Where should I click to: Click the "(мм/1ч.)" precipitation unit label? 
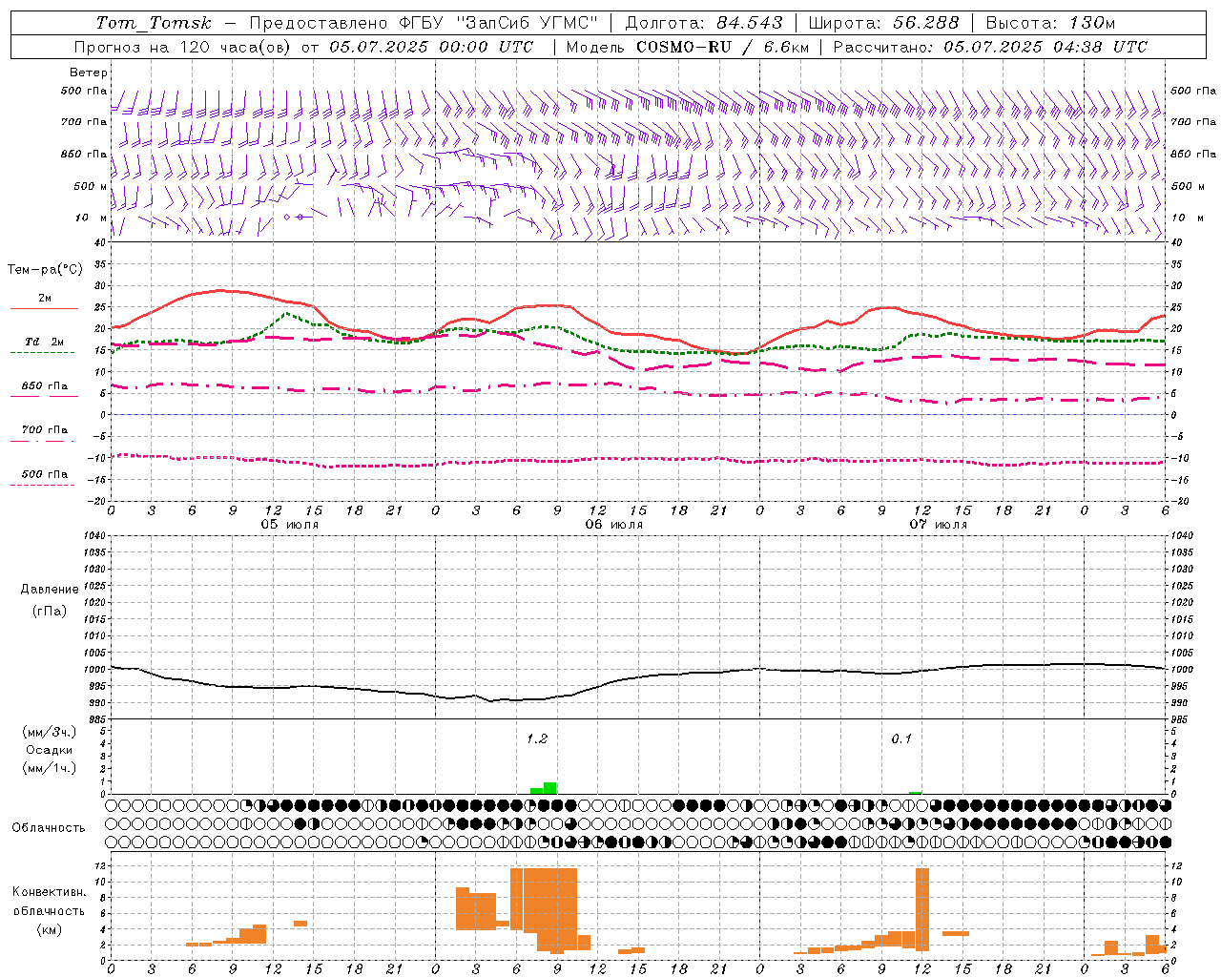click(x=50, y=768)
